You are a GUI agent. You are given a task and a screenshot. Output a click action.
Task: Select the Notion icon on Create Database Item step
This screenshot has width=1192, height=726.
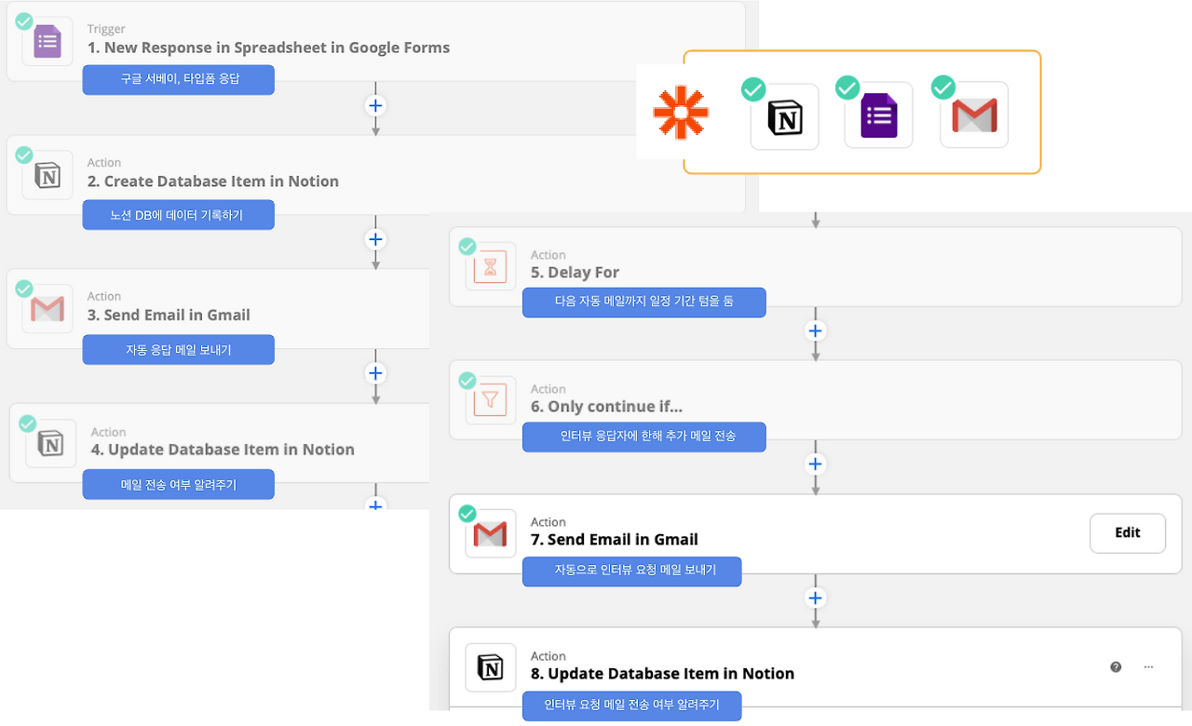pyautogui.click(x=47, y=176)
